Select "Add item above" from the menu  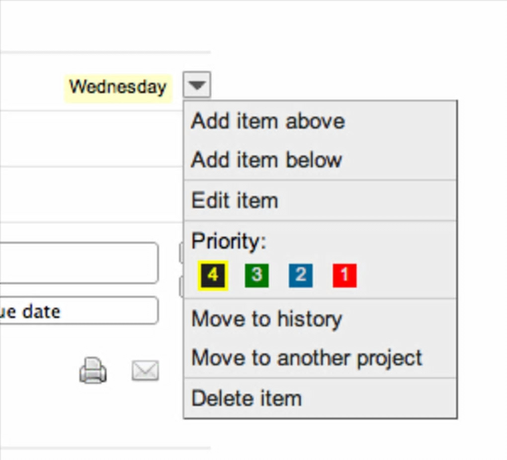(x=268, y=121)
